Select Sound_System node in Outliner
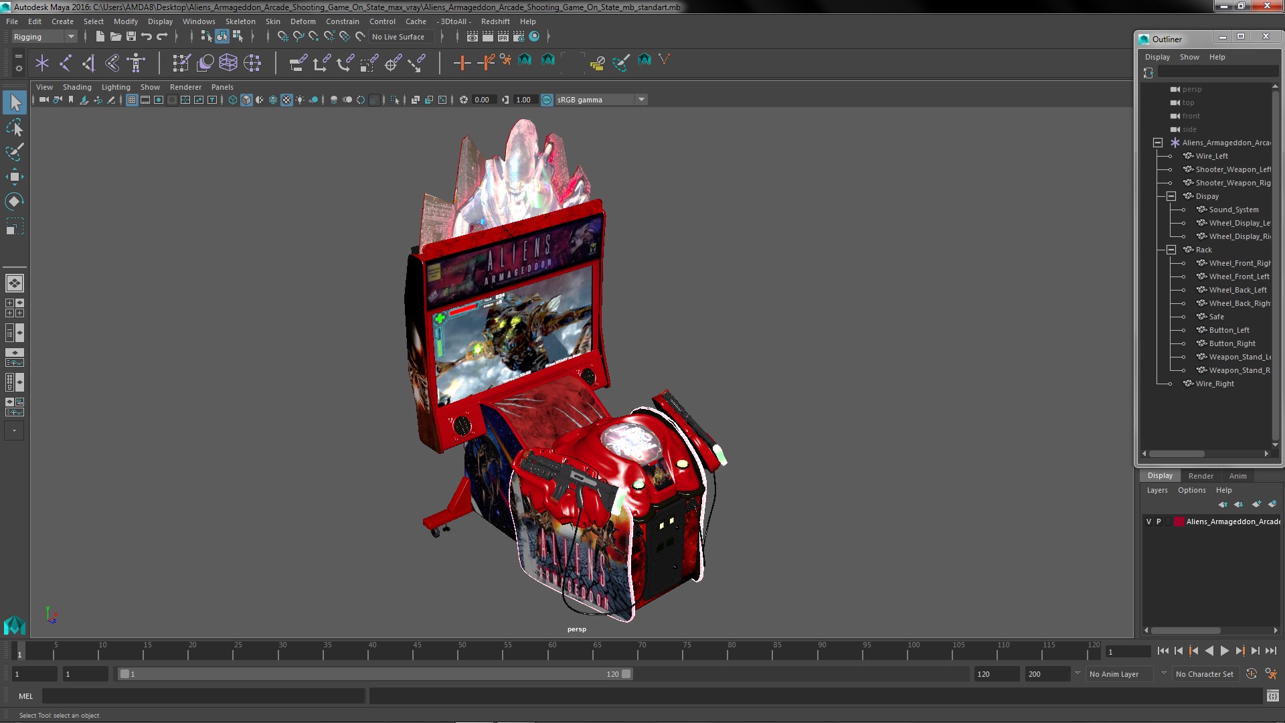 1233,210
